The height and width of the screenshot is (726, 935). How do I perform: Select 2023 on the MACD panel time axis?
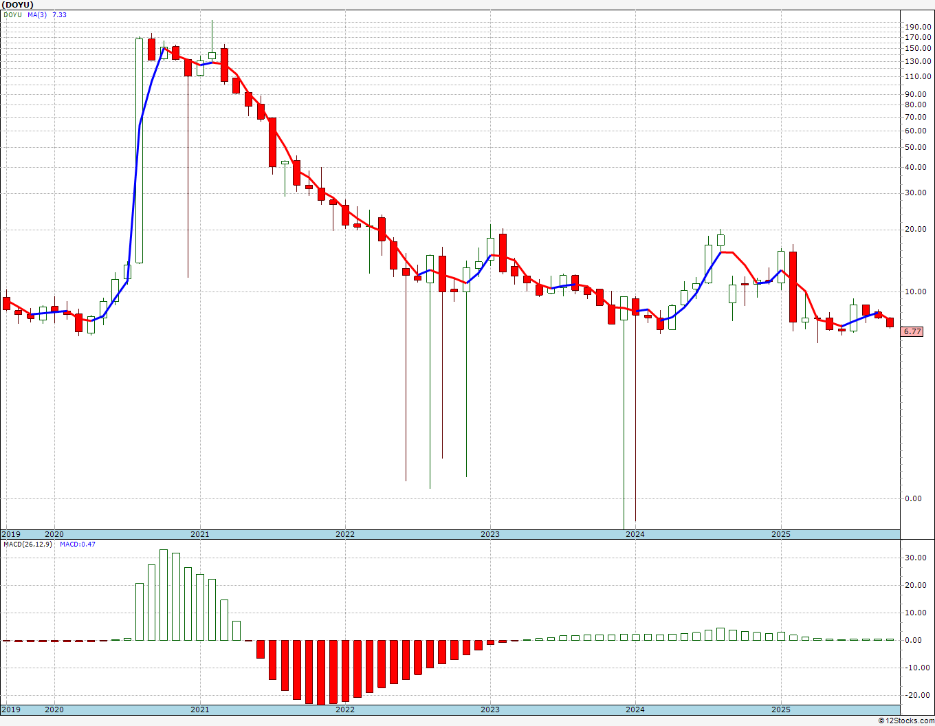coord(489,709)
